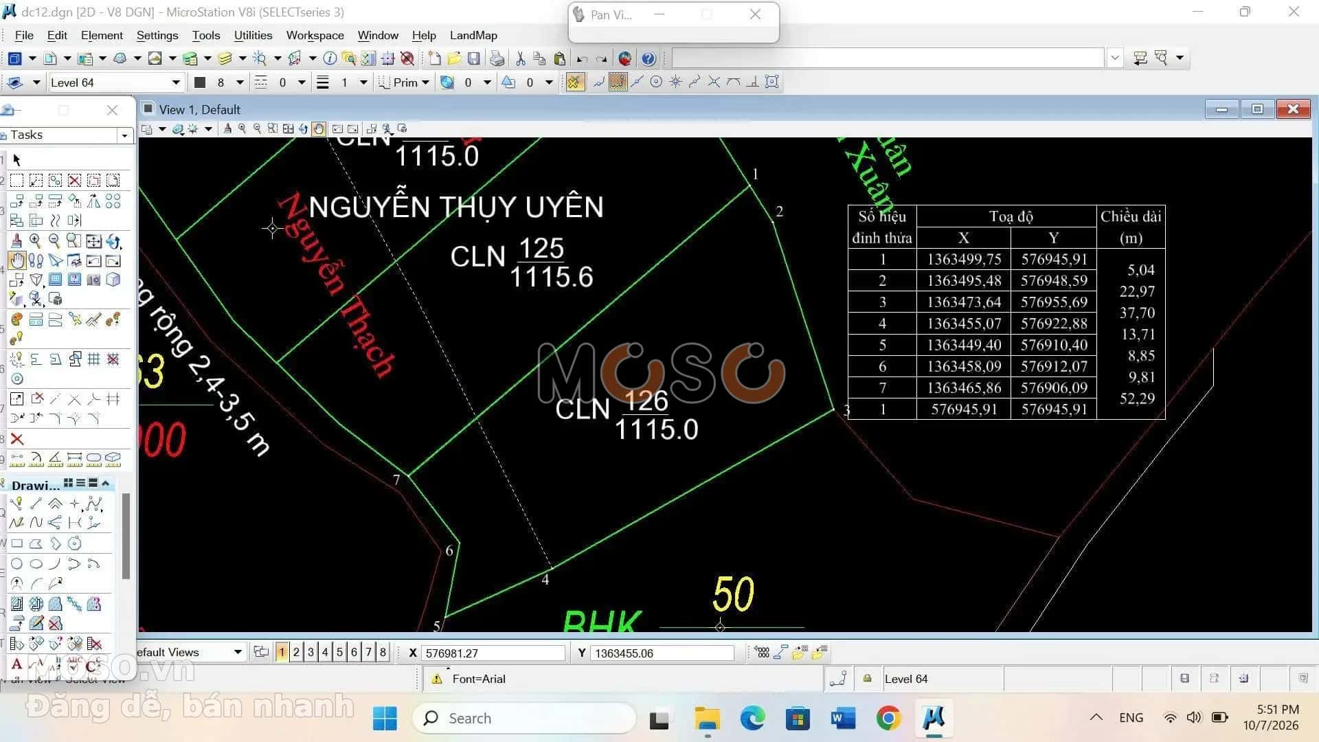Screen dimensions: 1319x742
Task: Toggle view 8 button in view groups
Action: [x=383, y=652]
